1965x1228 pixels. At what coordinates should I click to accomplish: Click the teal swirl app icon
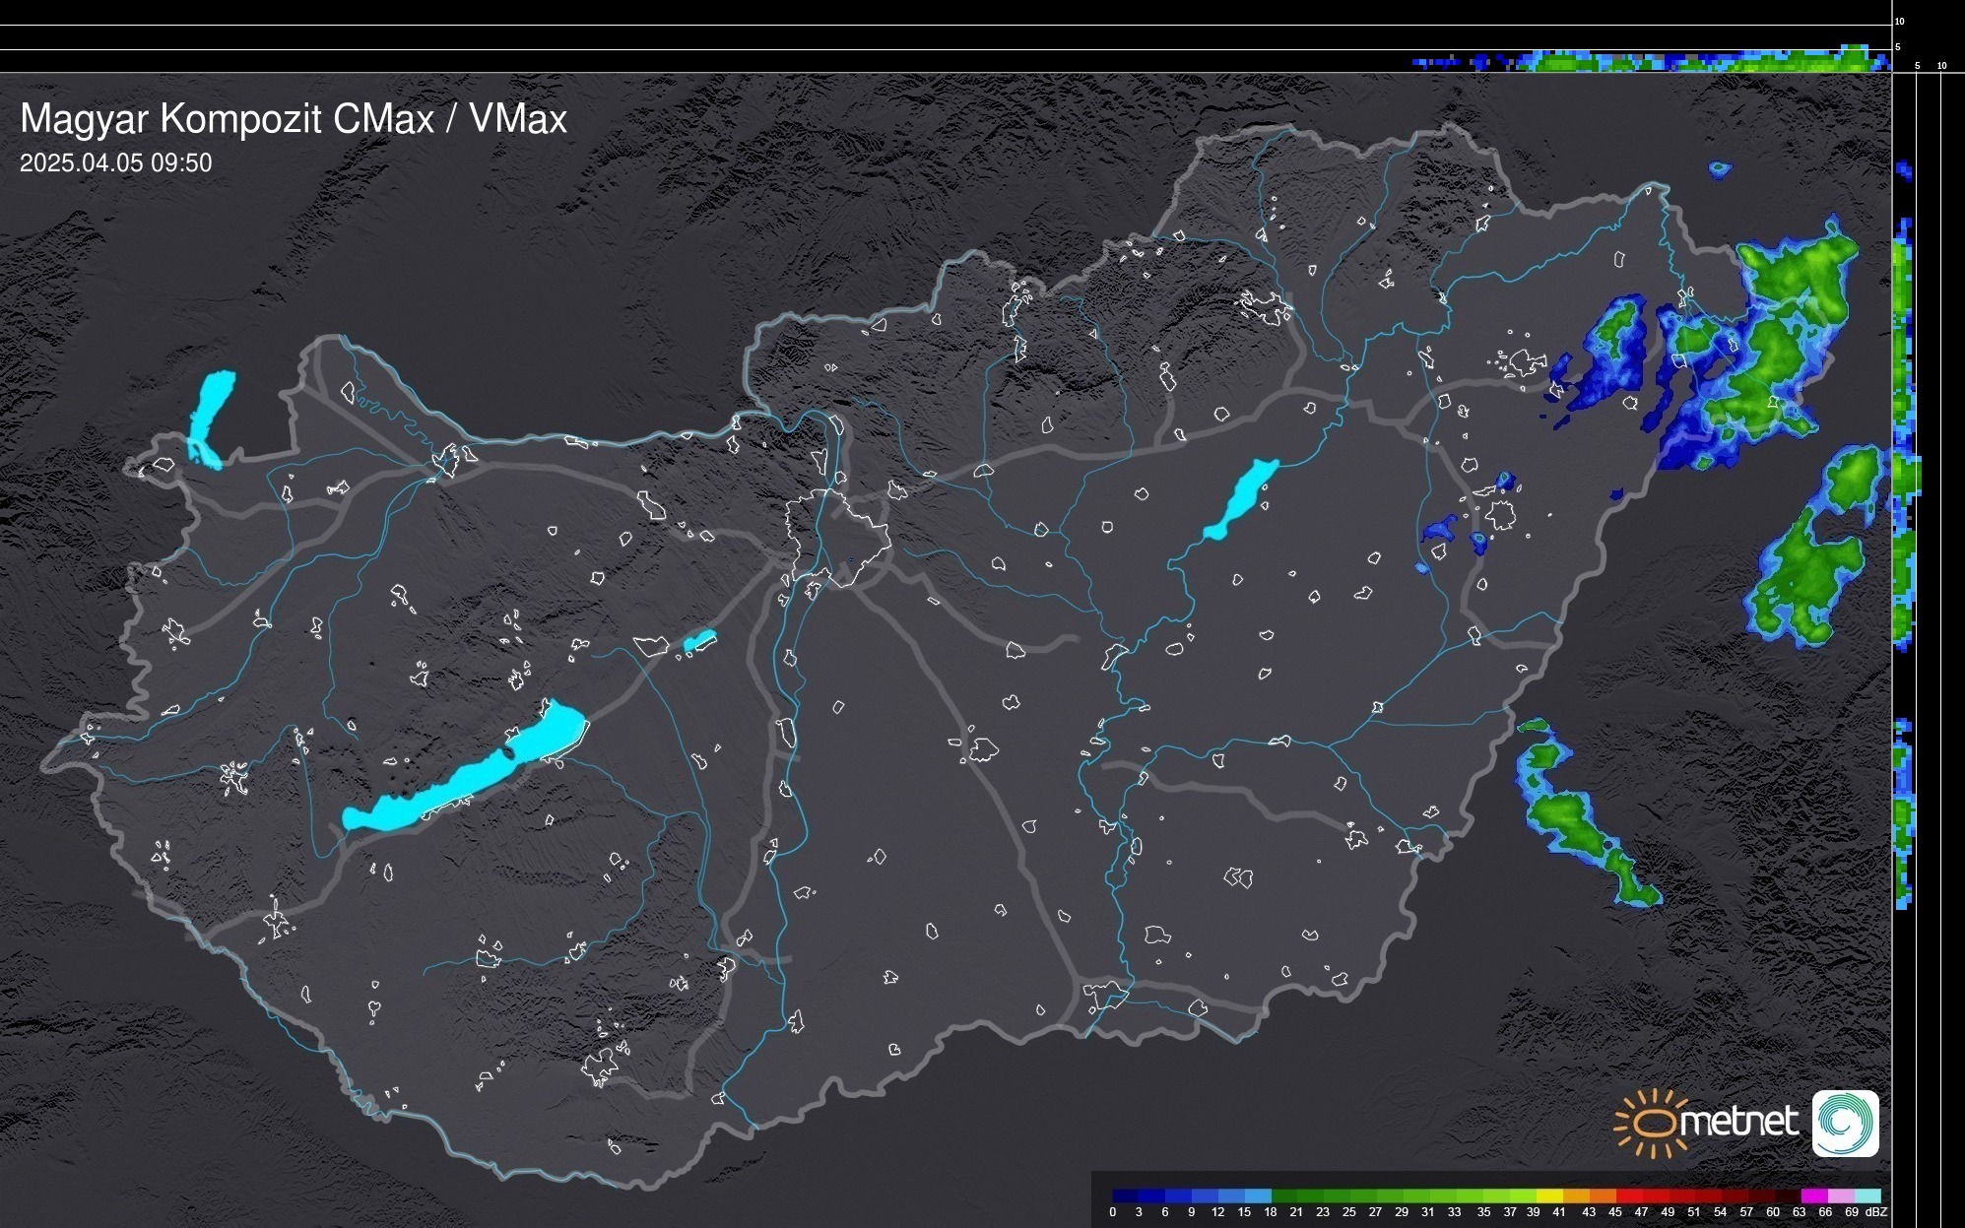(1845, 1123)
